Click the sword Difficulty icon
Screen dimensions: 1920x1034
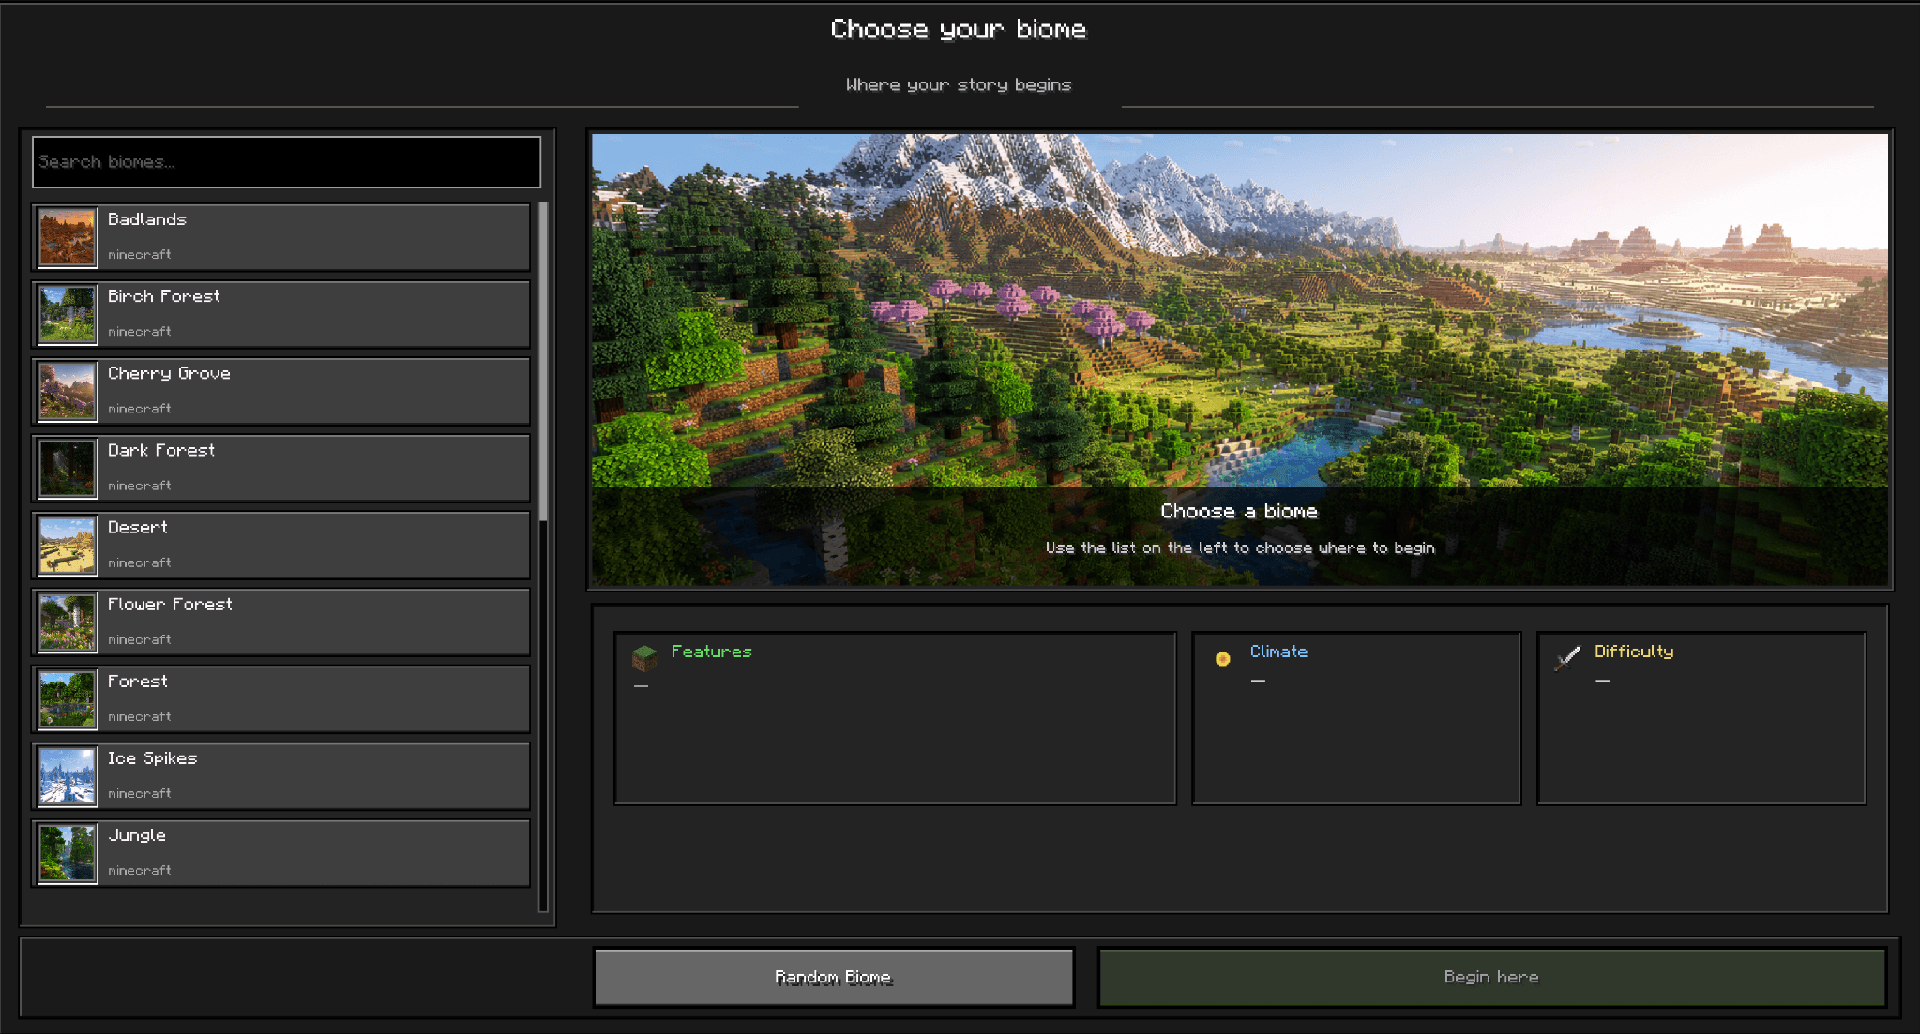coord(1567,658)
